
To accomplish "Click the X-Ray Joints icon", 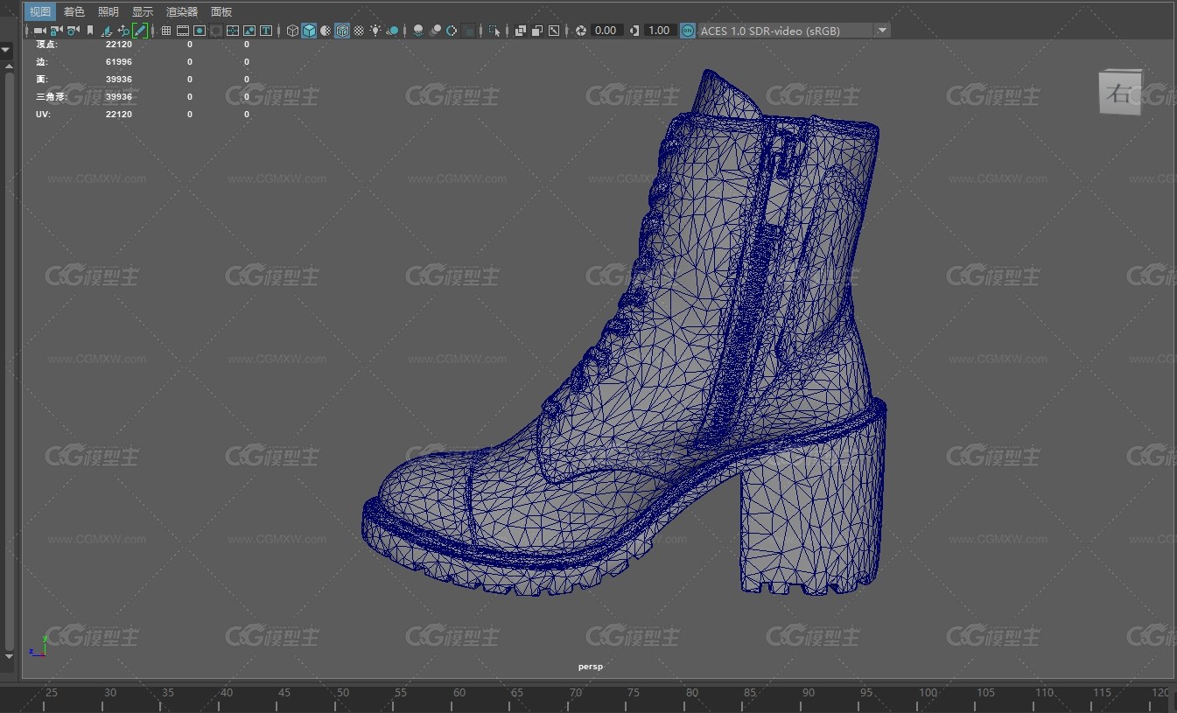I will coord(554,31).
